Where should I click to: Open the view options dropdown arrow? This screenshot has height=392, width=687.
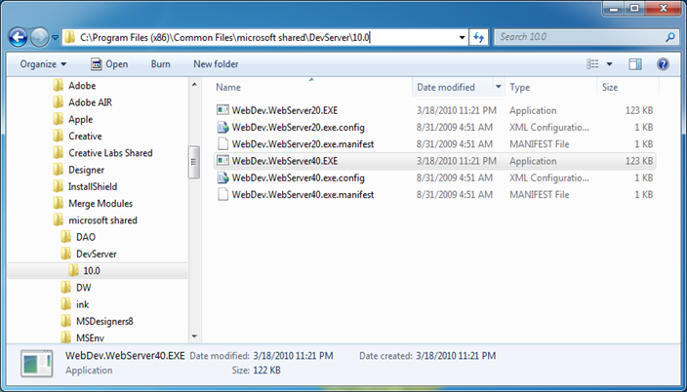coord(609,64)
